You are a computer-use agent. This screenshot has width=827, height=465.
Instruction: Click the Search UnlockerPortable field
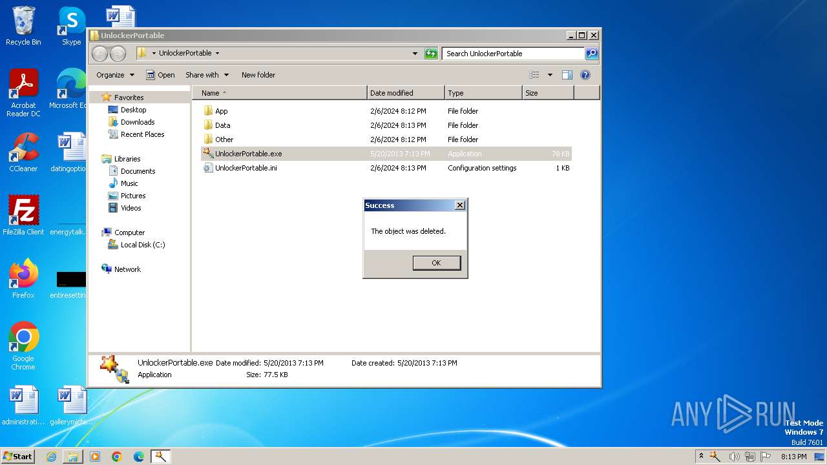click(x=514, y=54)
